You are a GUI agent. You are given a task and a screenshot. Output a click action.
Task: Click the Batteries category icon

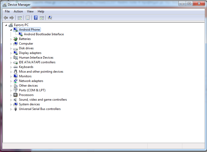16,39
